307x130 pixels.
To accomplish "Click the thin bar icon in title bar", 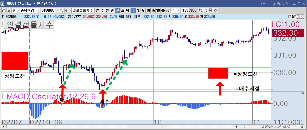I will tap(268, 4).
